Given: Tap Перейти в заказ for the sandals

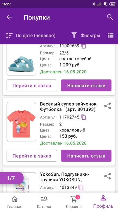Looking at the screenshot, I should (32, 85).
